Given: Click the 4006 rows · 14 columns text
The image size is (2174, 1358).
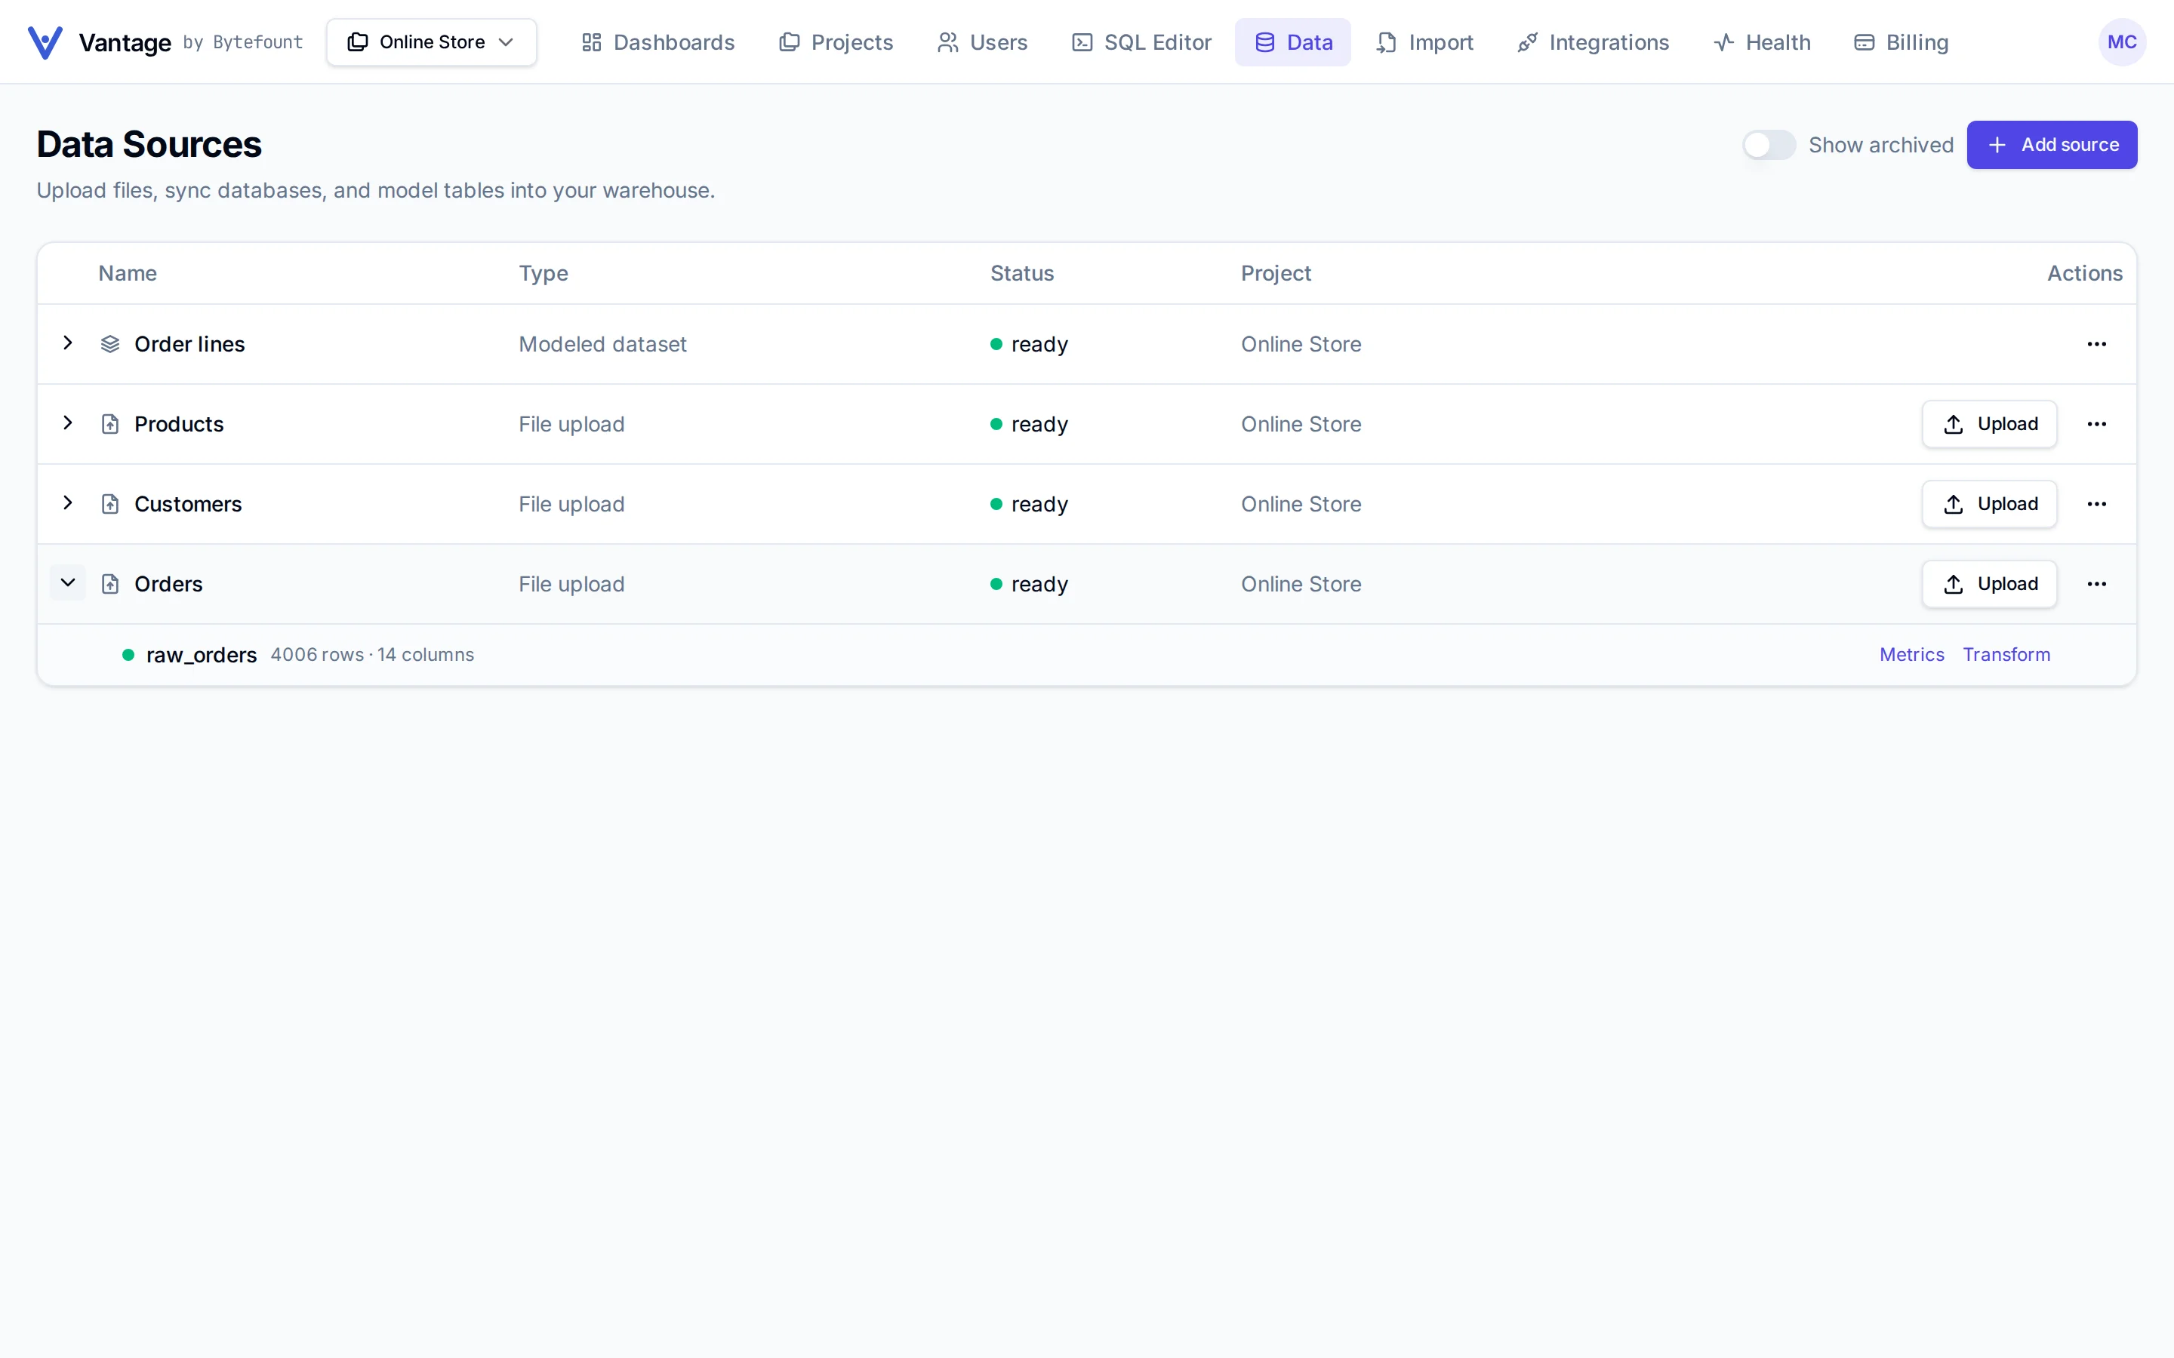Looking at the screenshot, I should 372,655.
